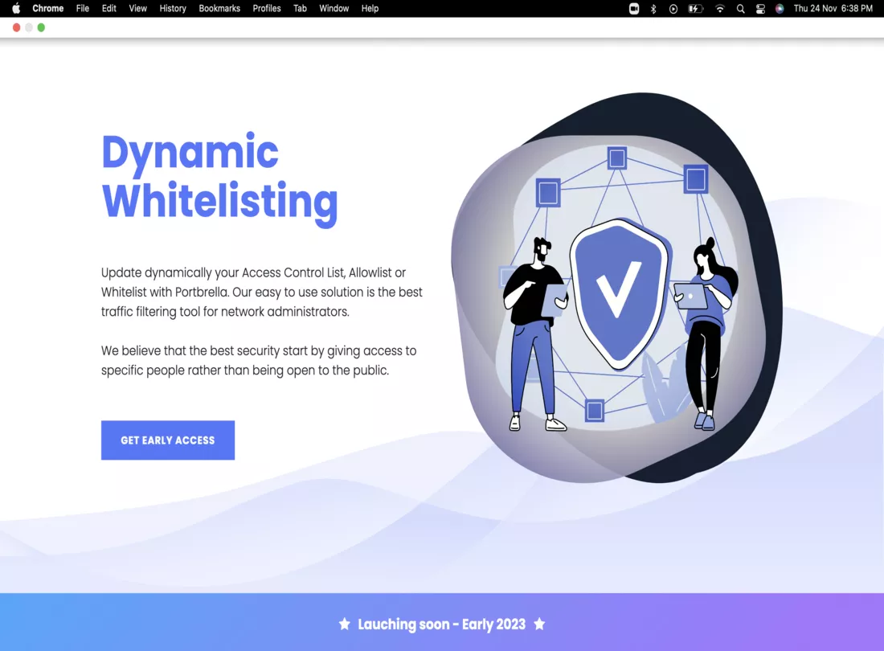Open the Apple menu

click(16, 9)
